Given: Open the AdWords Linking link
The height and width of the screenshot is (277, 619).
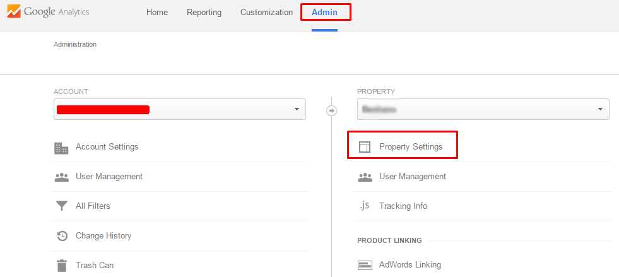Looking at the screenshot, I should pos(410,265).
